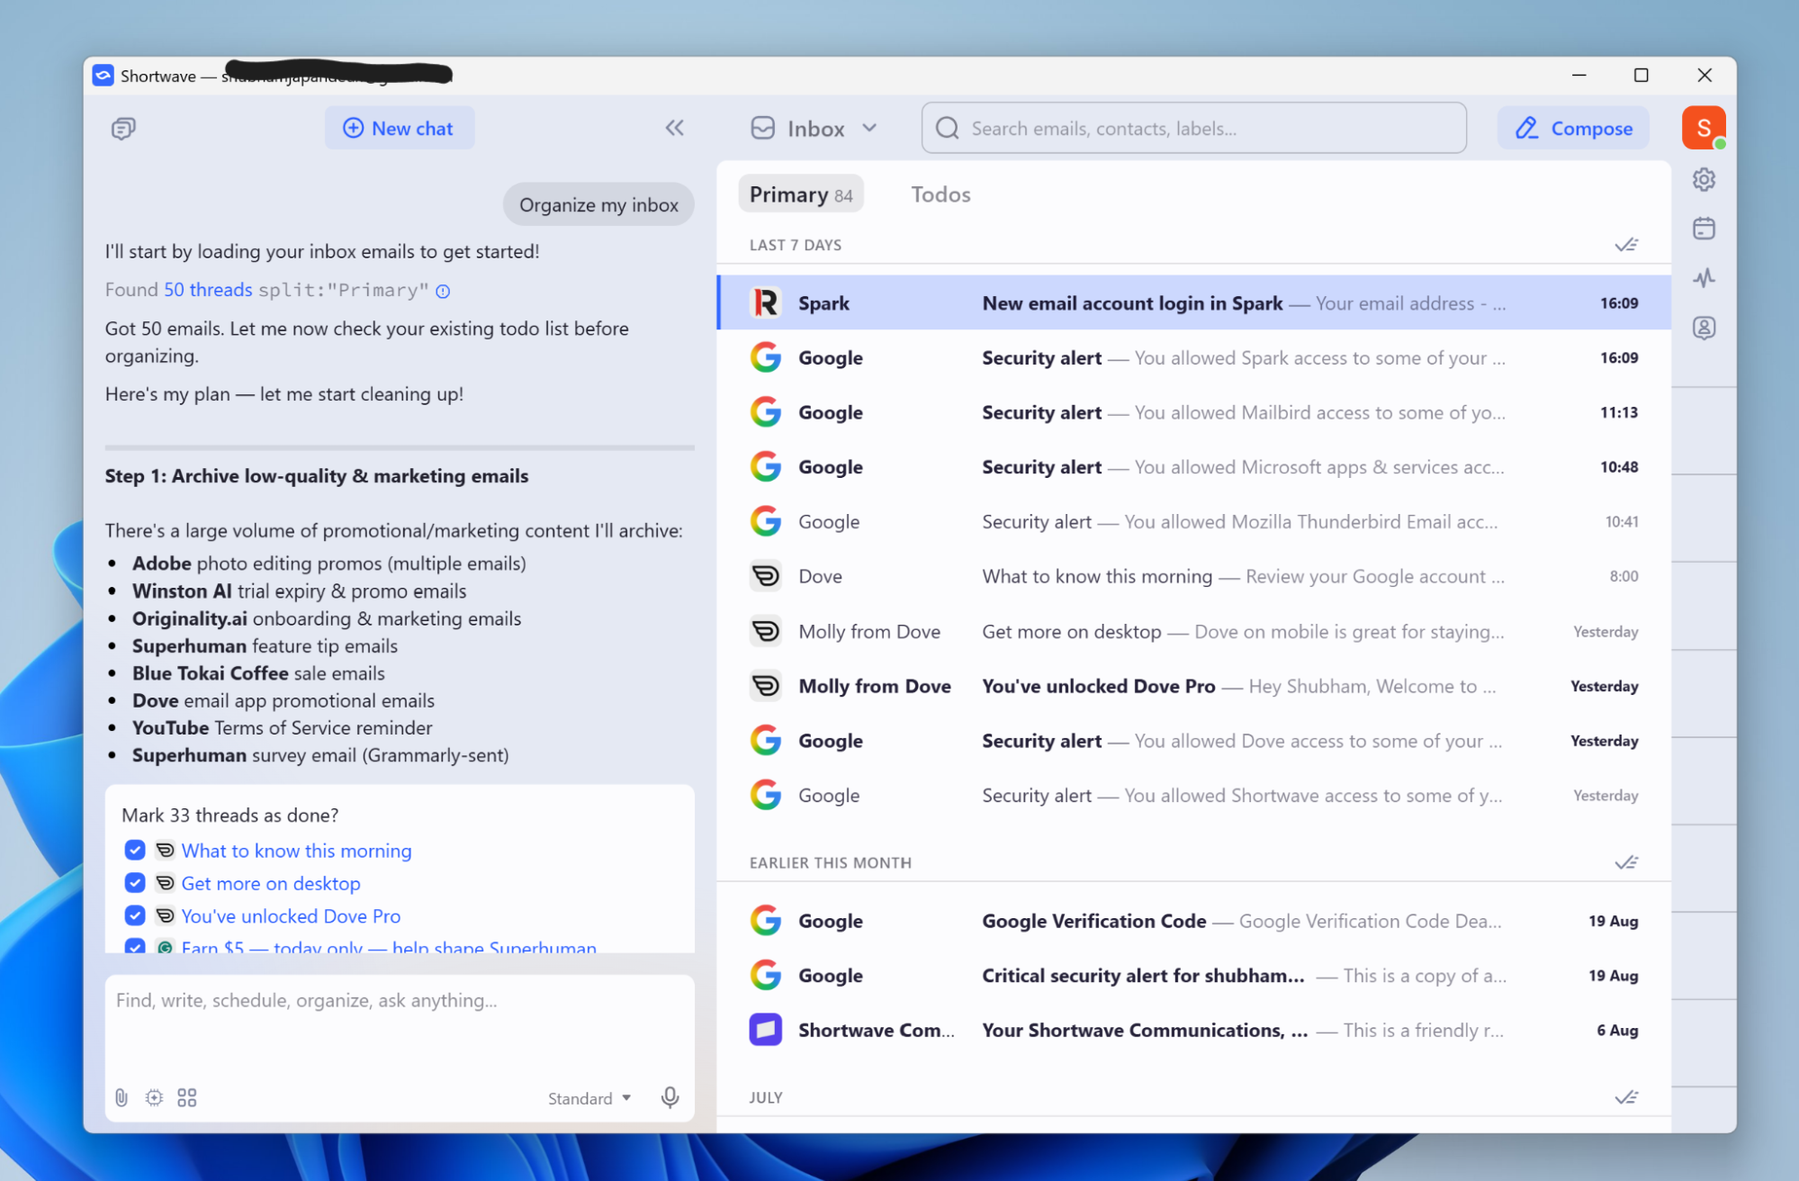This screenshot has height=1181, width=1799.
Task: Click the Organize my inbox message bubble
Action: (598, 205)
